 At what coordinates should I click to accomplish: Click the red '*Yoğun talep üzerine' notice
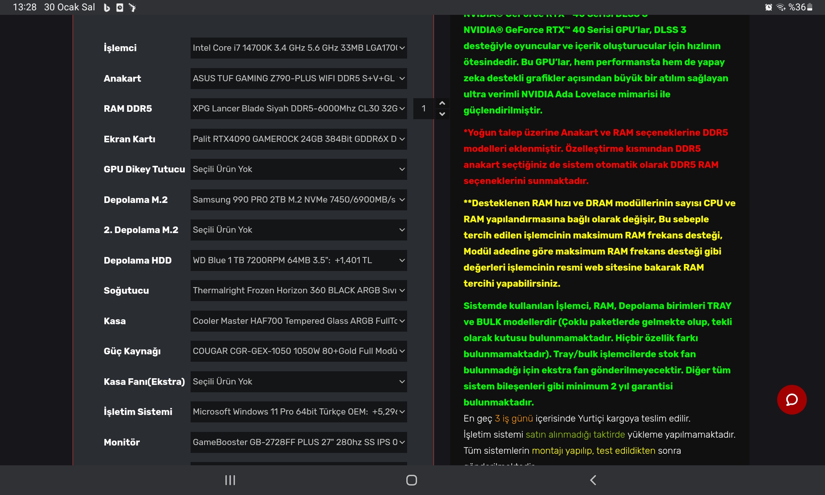coord(596,156)
